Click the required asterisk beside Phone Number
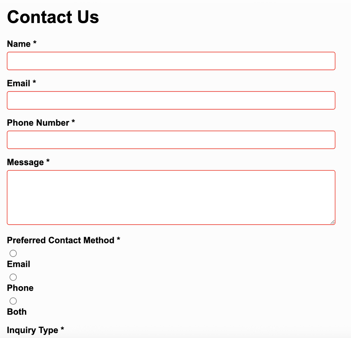351x338 pixels. click(73, 121)
